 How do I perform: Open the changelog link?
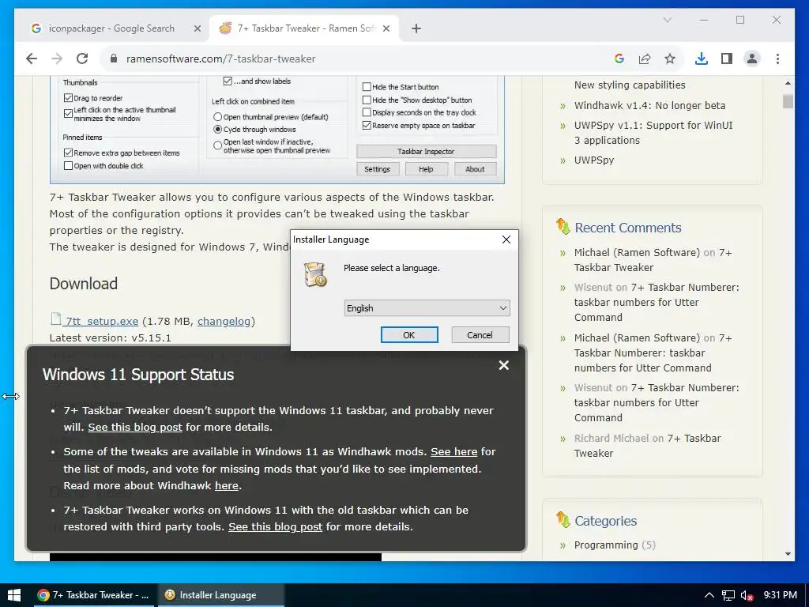[224, 321]
